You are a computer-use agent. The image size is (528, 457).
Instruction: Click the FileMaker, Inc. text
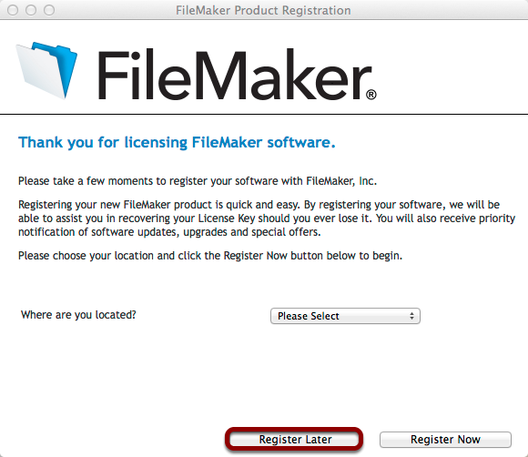(x=341, y=181)
